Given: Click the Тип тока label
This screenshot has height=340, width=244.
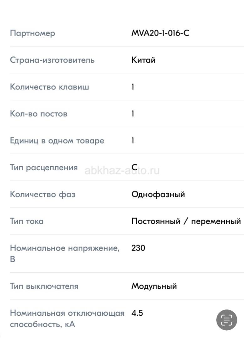Looking at the screenshot, I should click(27, 221).
